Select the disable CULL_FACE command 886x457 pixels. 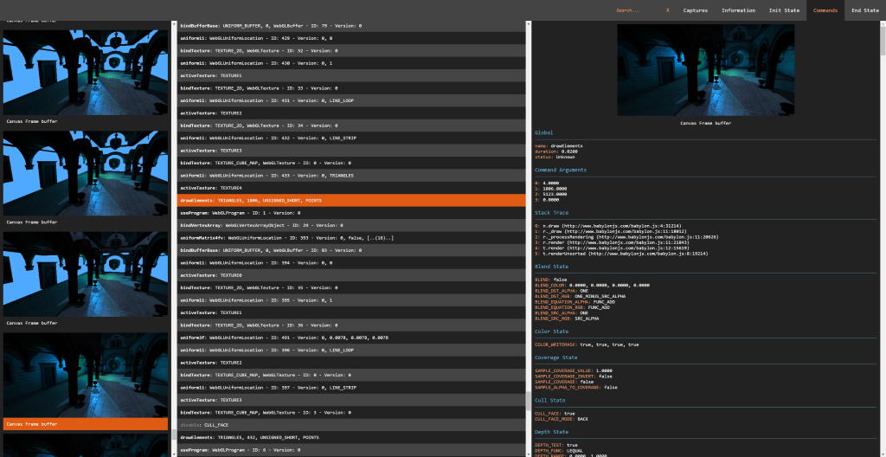pos(351,425)
